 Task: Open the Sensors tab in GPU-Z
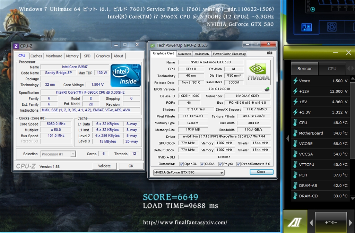click(x=184, y=54)
